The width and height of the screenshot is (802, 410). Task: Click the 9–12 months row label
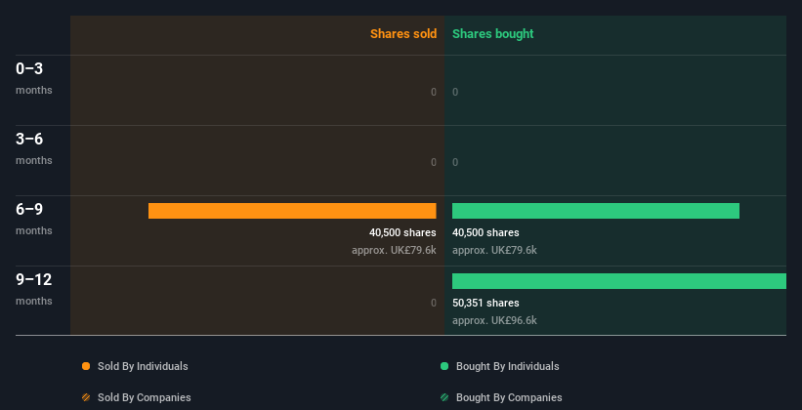pos(34,289)
